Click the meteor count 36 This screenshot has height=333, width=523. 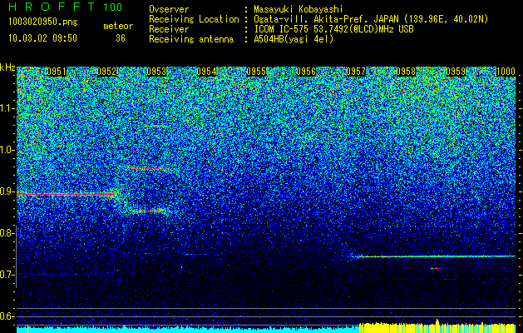(x=121, y=38)
